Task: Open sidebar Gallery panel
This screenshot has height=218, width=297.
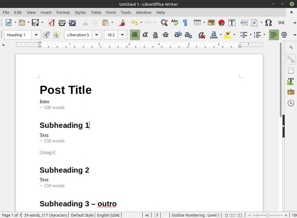Action: (x=291, y=92)
